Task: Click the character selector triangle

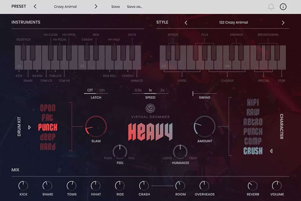Action: 271,151
